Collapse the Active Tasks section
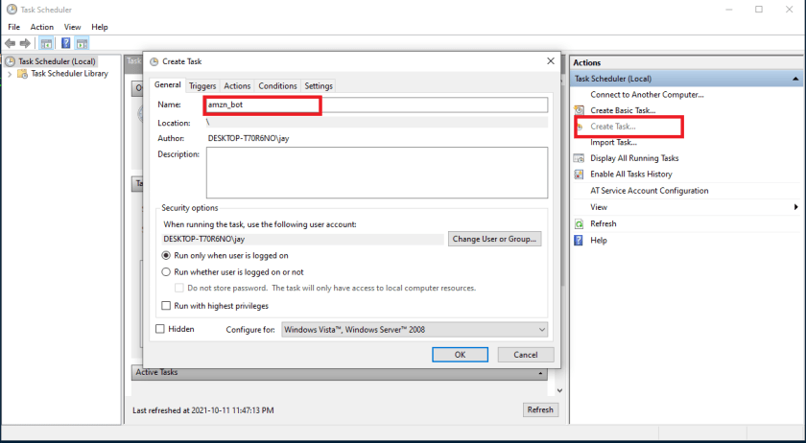The height and width of the screenshot is (443, 806). pos(539,373)
